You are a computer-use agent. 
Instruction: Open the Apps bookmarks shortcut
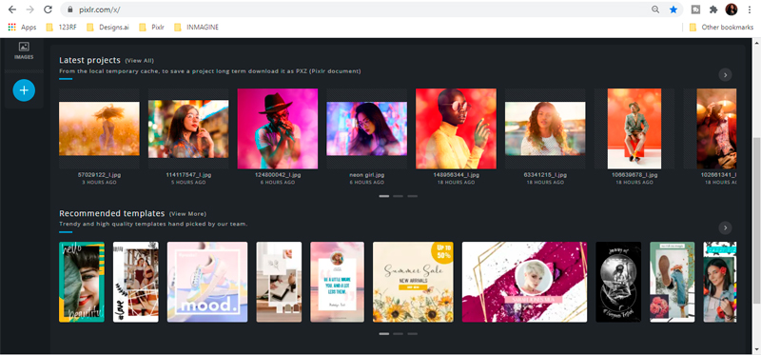click(x=22, y=28)
